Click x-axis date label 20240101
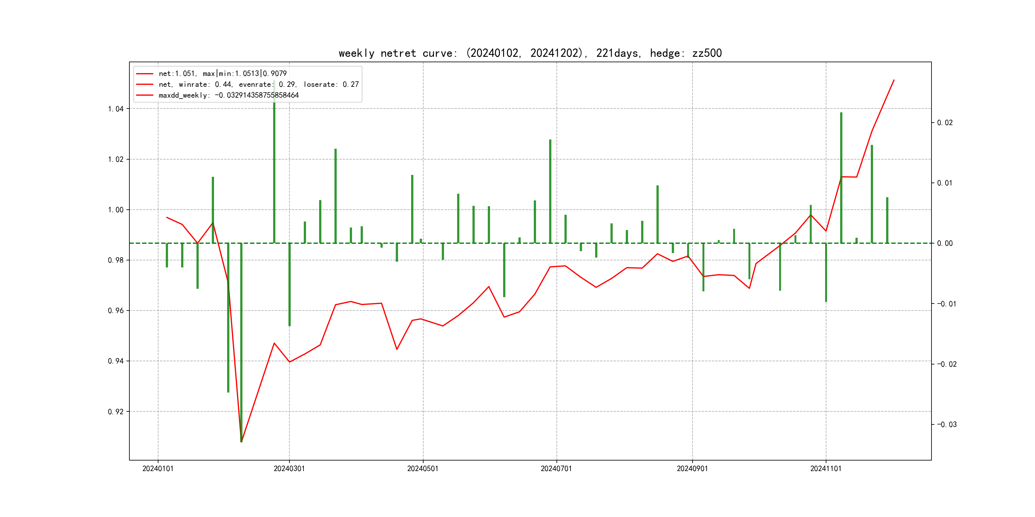This screenshot has height=517, width=1035. click(158, 468)
